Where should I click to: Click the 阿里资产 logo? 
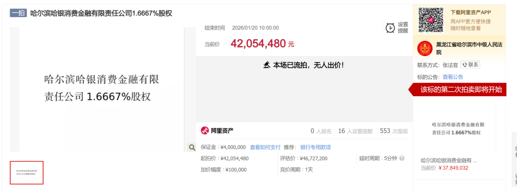click(x=217, y=131)
